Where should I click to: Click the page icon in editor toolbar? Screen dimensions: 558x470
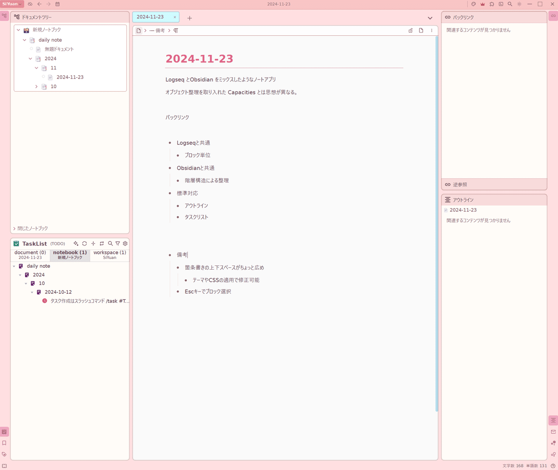click(421, 31)
